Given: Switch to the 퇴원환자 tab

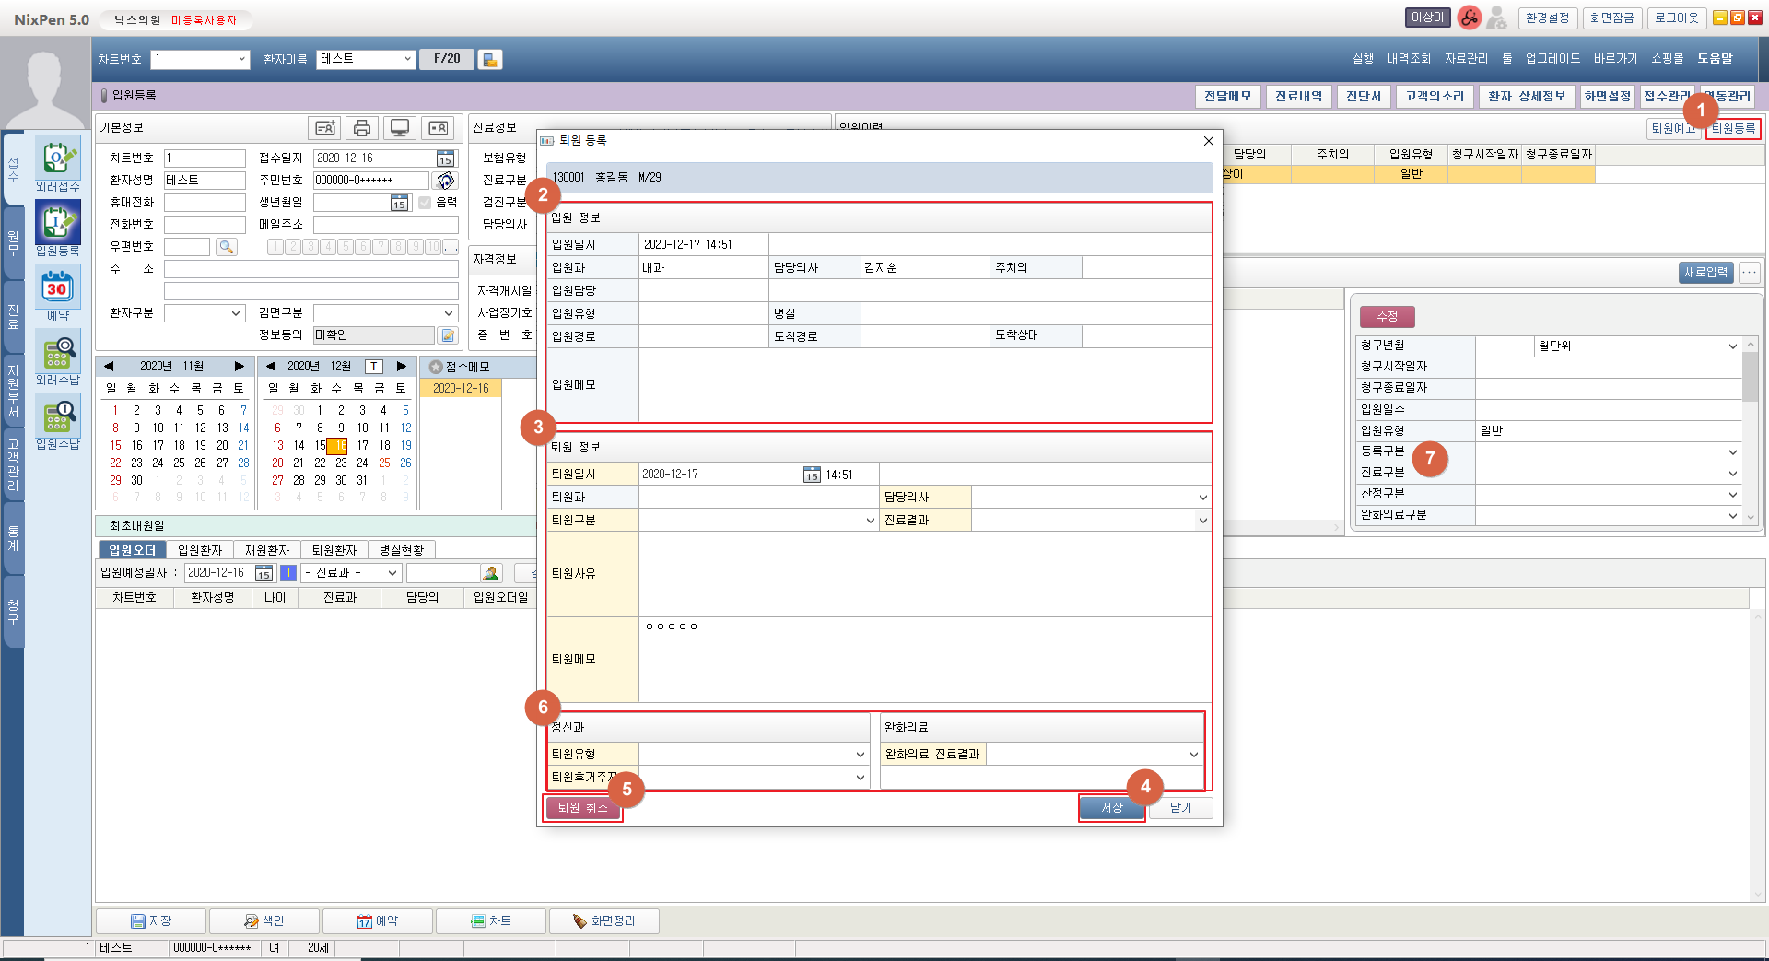Looking at the screenshot, I should pyautogui.click(x=334, y=550).
